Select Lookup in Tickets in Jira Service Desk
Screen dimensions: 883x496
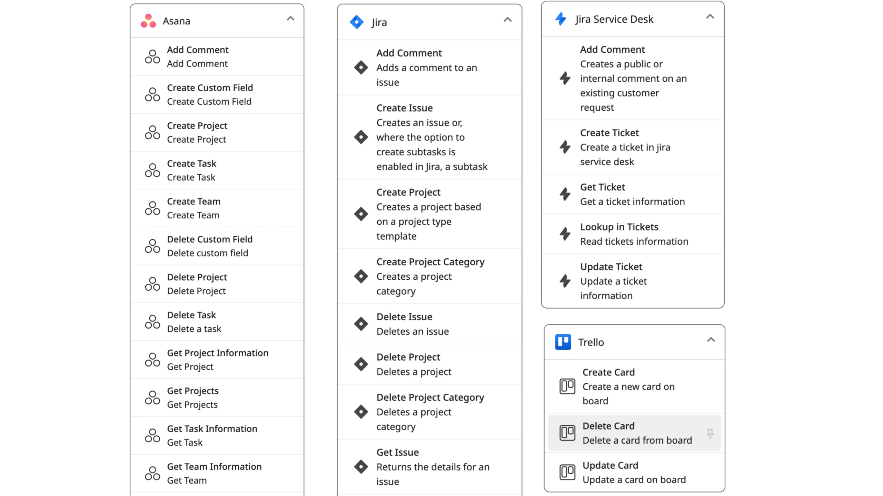(x=633, y=234)
